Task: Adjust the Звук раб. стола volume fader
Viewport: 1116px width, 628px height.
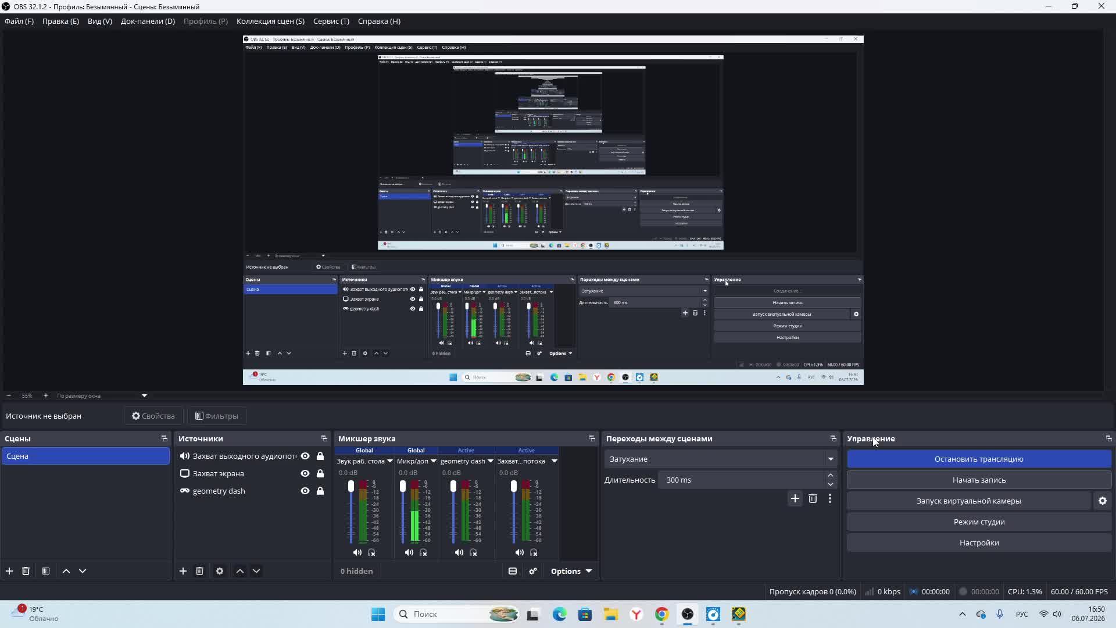Action: [x=351, y=487]
